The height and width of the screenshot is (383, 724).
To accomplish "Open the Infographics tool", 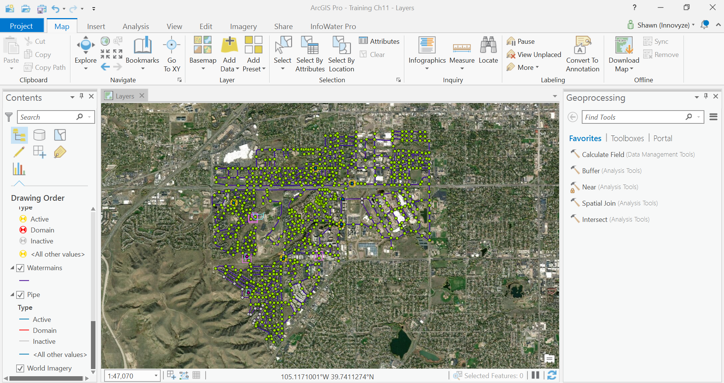I will (427, 45).
